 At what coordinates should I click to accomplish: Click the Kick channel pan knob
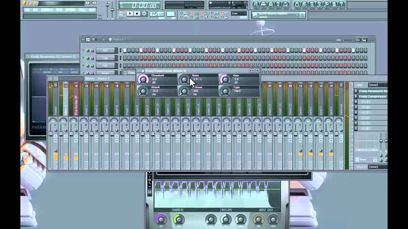[88, 50]
